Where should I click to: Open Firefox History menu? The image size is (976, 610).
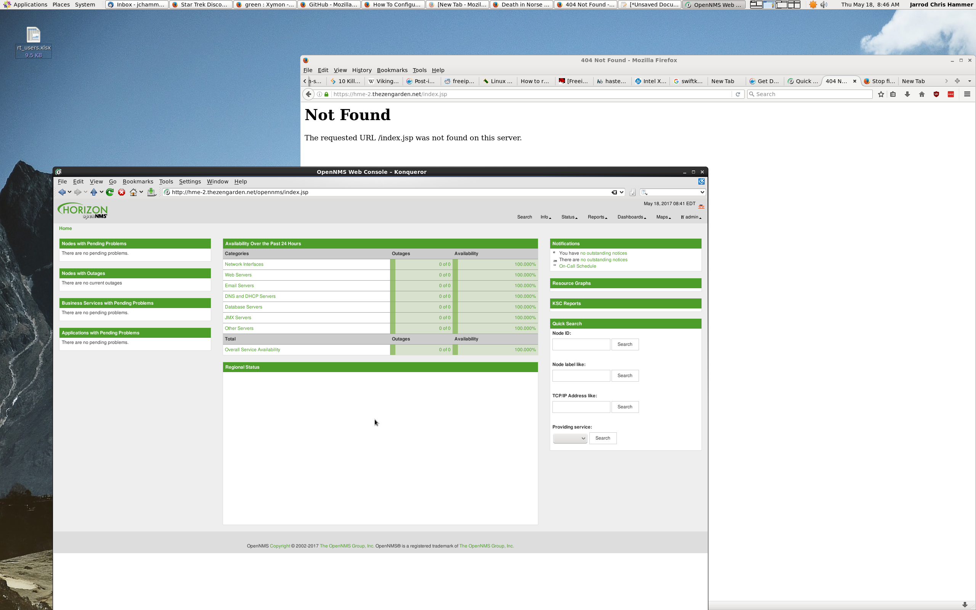[x=362, y=70]
